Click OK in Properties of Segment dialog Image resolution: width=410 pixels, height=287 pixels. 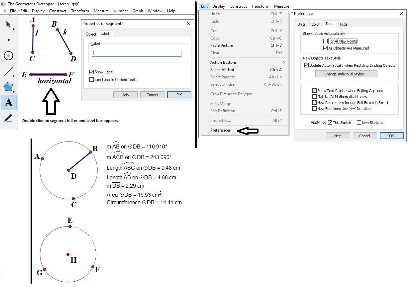tap(179, 95)
